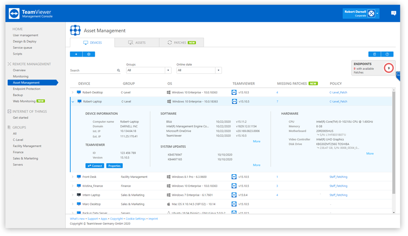Collapse the Robert-Laptop row
This screenshot has width=408, height=236.
73,102
